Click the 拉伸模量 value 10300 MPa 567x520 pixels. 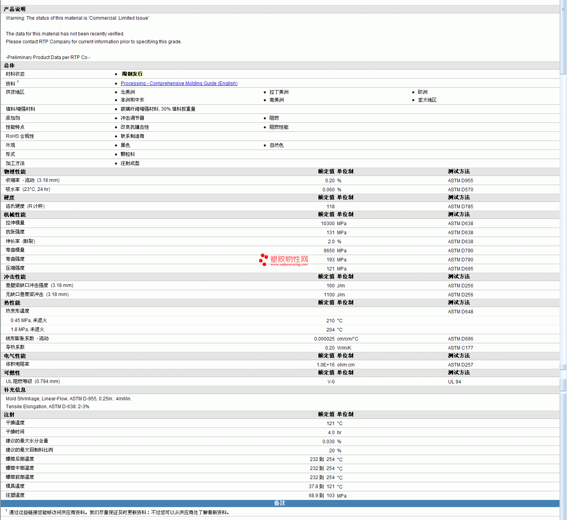[333, 224]
